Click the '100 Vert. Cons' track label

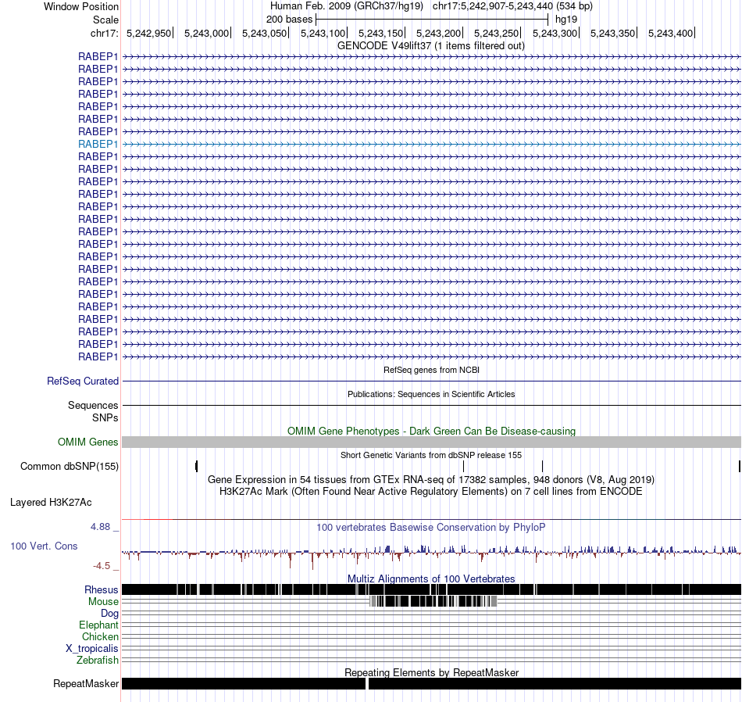[44, 546]
